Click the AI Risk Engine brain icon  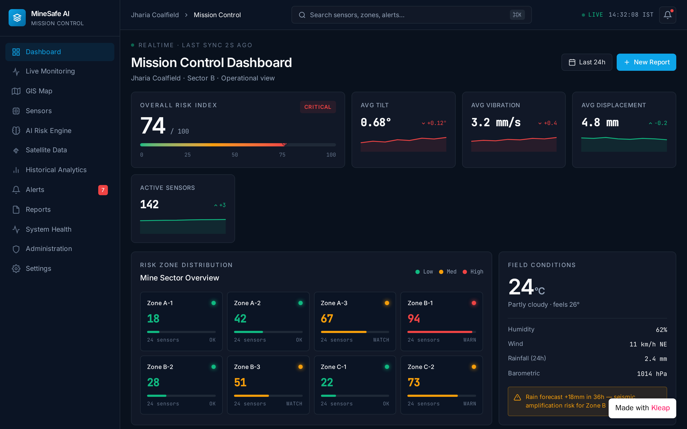click(16, 131)
